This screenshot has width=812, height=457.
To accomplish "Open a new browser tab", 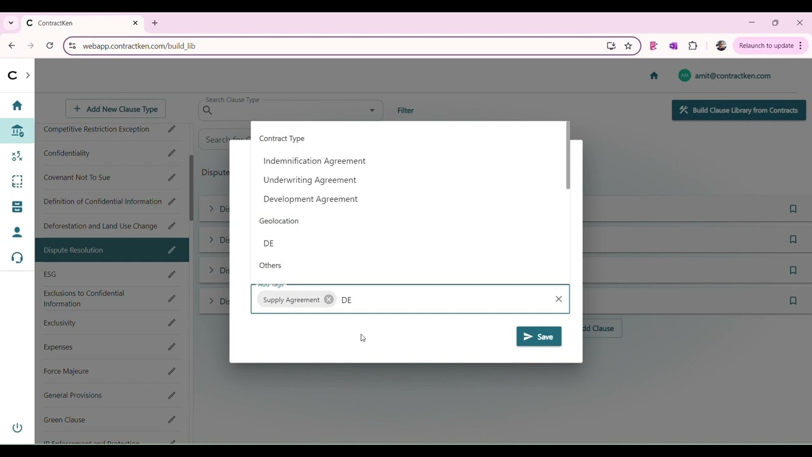I will point(155,23).
